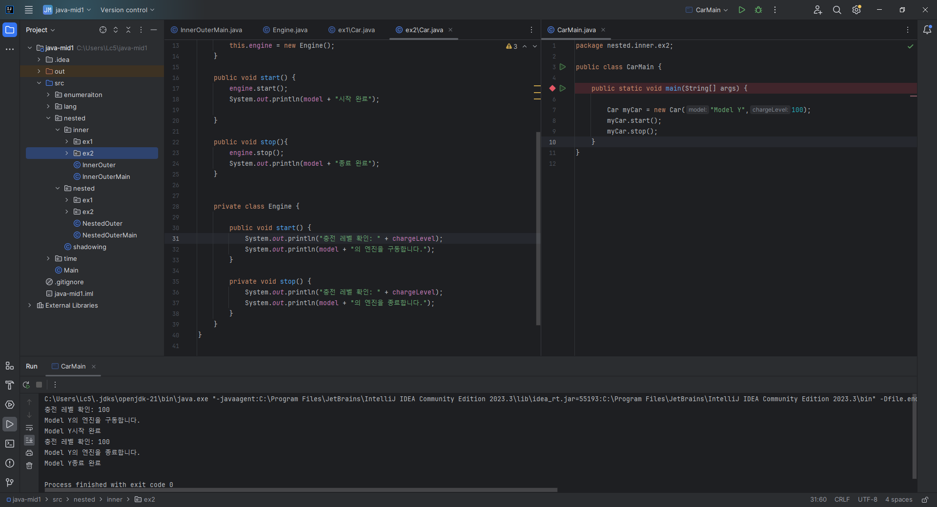Clear all console output trash icon
This screenshot has height=507, width=937.
click(29, 466)
